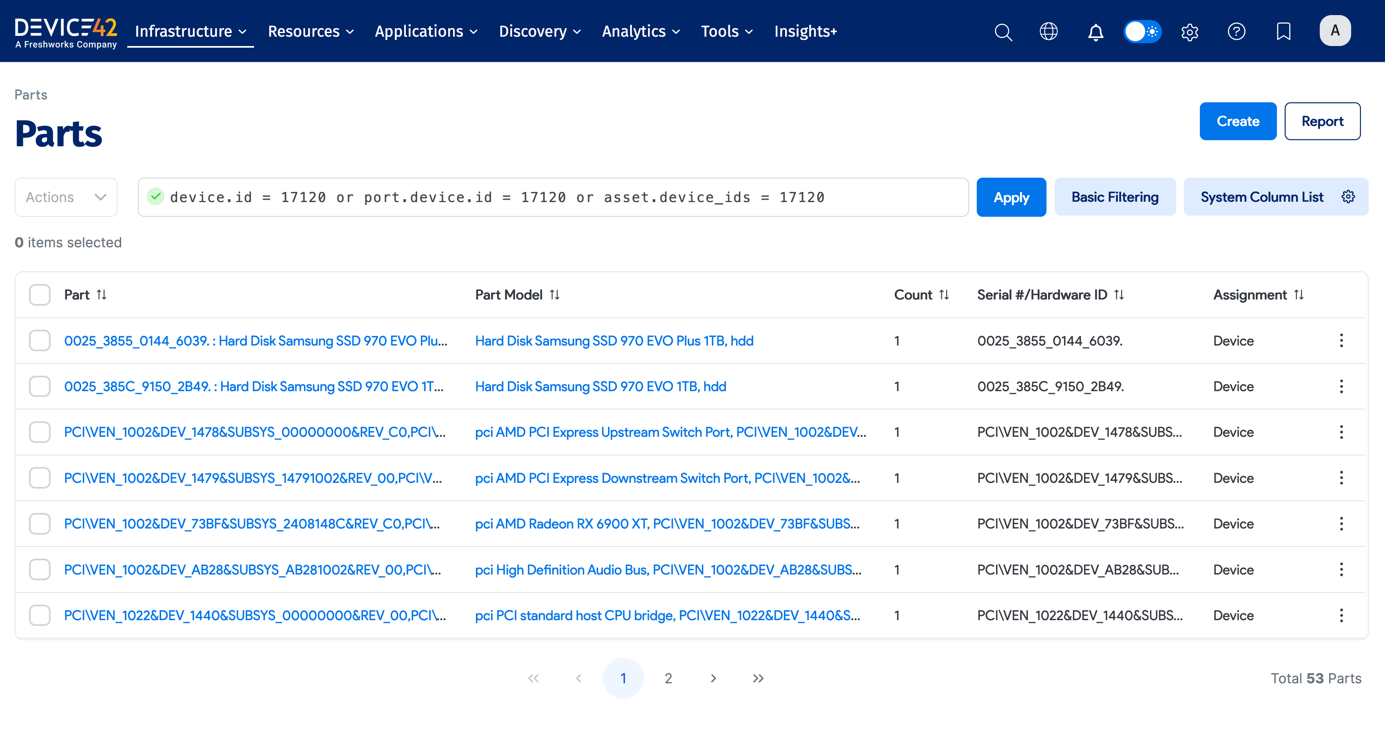Click the column list gear icon
Viewport: 1385px width, 731px height.
coord(1348,197)
